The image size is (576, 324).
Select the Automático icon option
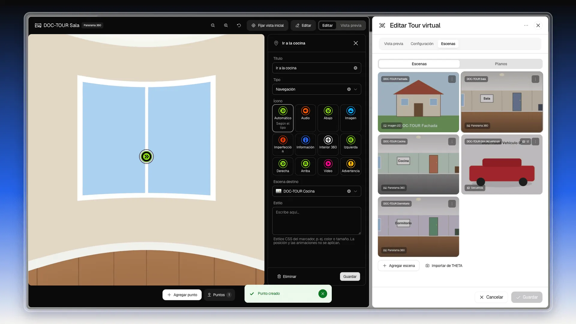pos(283,118)
